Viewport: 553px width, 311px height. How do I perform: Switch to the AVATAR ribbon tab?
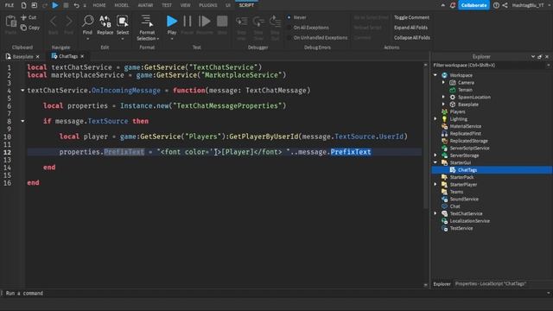(x=145, y=5)
